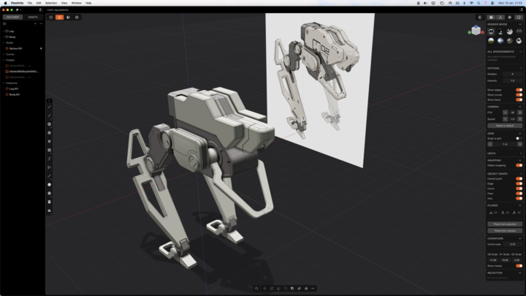Select the dark brown environment sphere
This screenshot has width=526, height=296.
tap(510, 41)
